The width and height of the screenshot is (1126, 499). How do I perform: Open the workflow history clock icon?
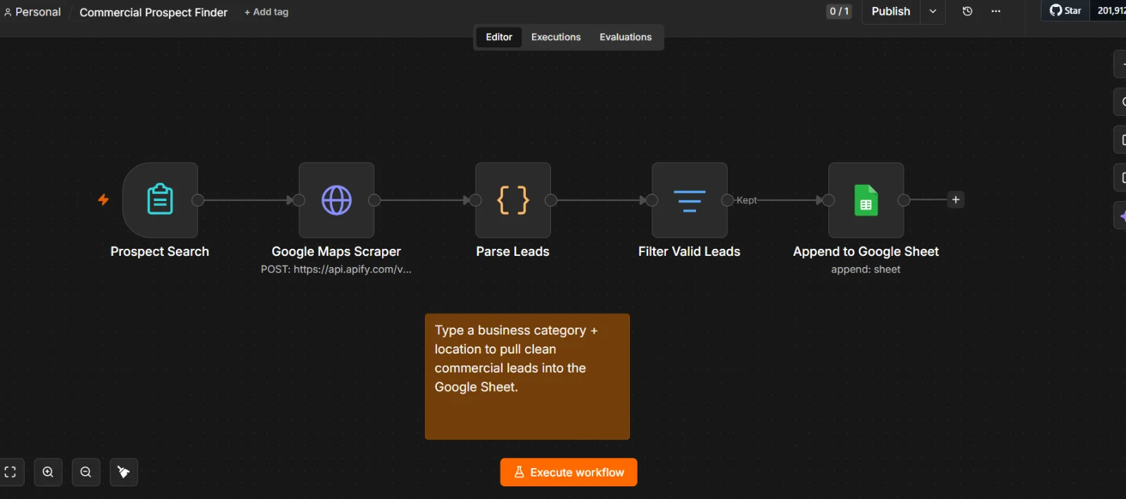[968, 11]
